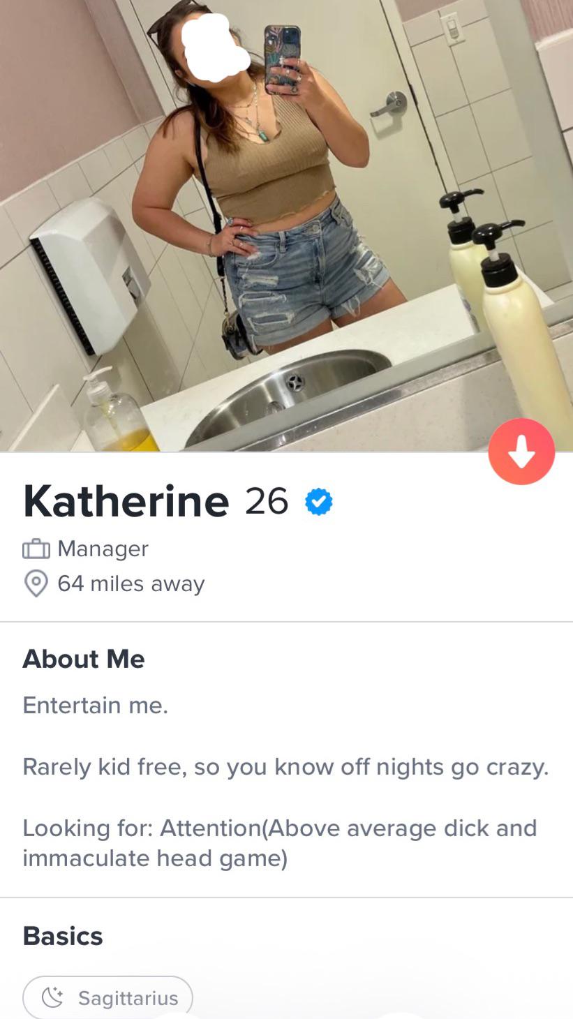This screenshot has width=573, height=1019.
Task: Tap the Basics section heading
Action: click(63, 936)
